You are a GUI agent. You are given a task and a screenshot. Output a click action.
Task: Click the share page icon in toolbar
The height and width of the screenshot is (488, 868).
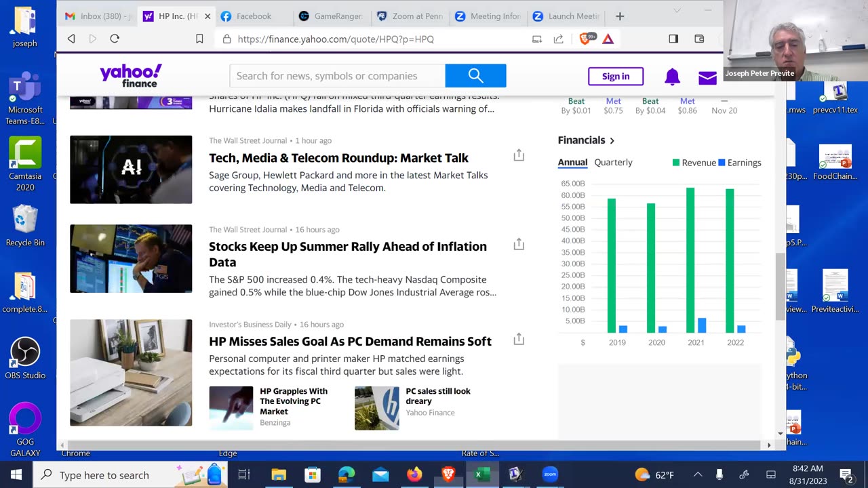click(559, 39)
